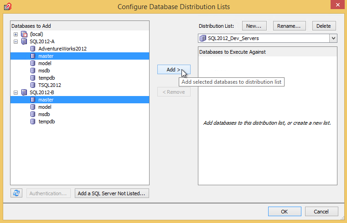Screen dimensions: 347x223
Task: Delete the selected distribution list
Action: point(324,26)
